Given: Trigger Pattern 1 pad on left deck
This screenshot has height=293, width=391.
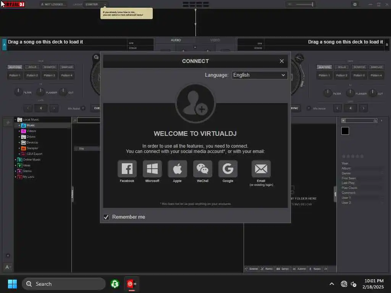Looking at the screenshot, I should pyautogui.click(x=15, y=75).
